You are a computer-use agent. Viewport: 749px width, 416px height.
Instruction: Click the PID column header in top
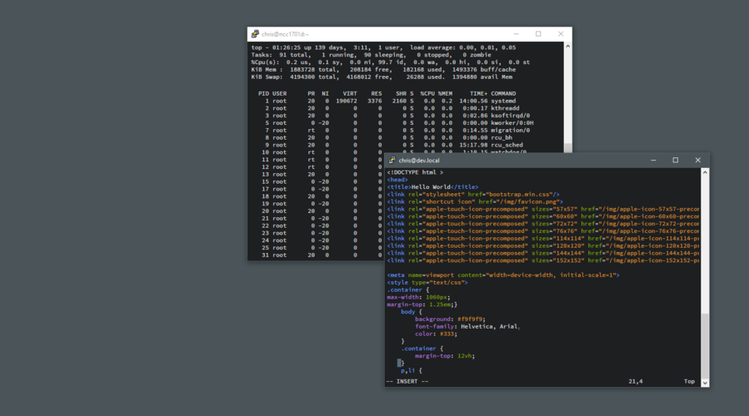263,93
